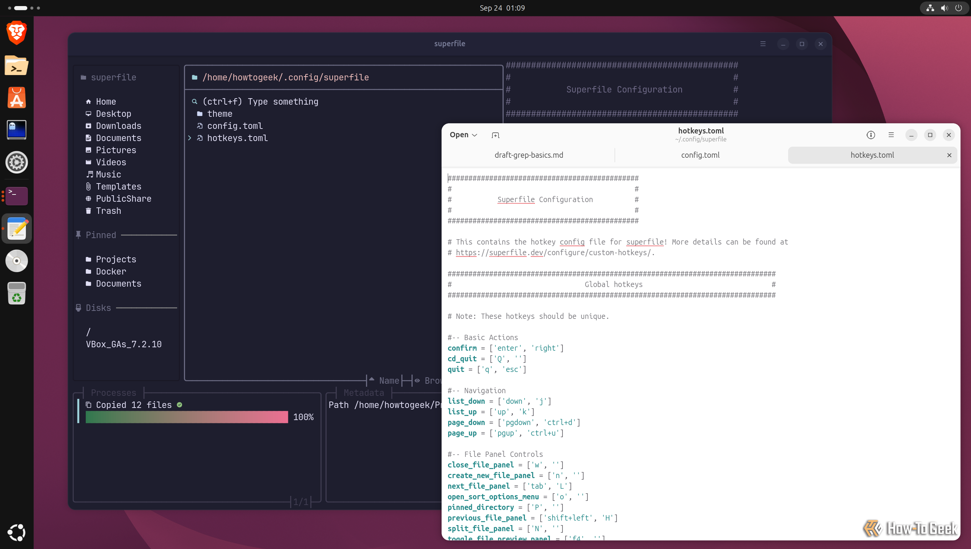Open document info icon in text editor
The width and height of the screenshot is (971, 549).
pos(871,135)
